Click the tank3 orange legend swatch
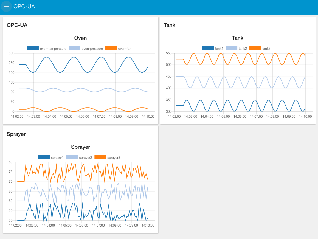Image resolution: width=318 pixels, height=239 pixels. click(x=255, y=49)
